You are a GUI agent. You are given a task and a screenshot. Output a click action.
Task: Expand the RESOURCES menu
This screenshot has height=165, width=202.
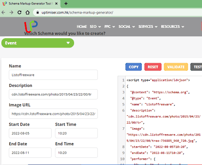[172, 26]
